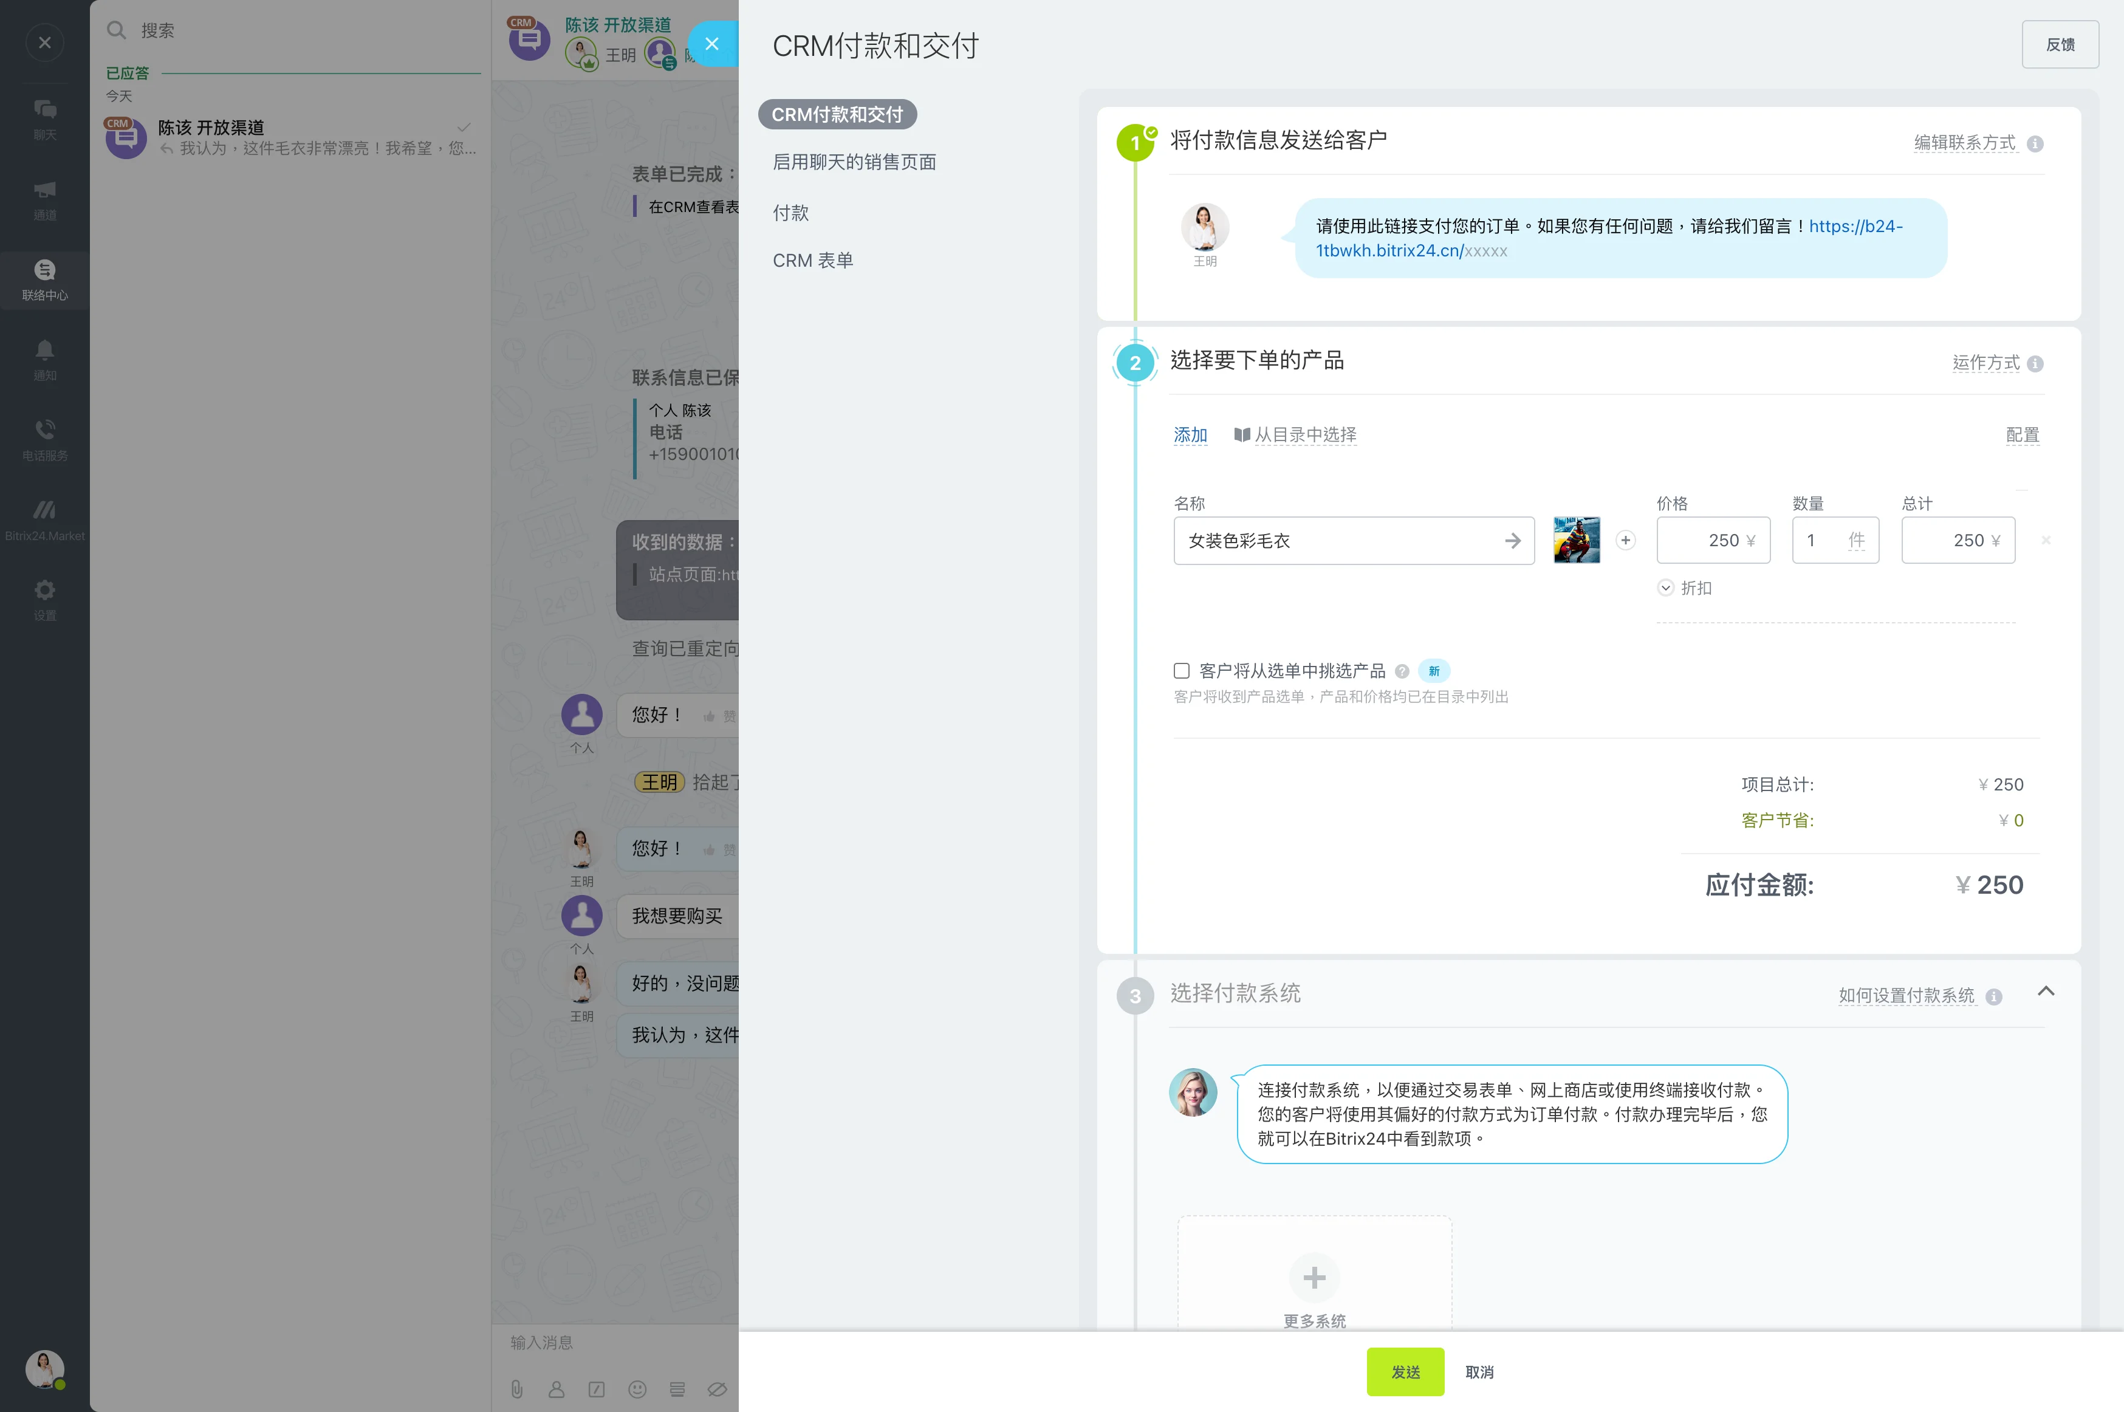Viewport: 2124px width, 1412px height.
Task: Click the 运作方式 link
Action: pyautogui.click(x=1985, y=362)
